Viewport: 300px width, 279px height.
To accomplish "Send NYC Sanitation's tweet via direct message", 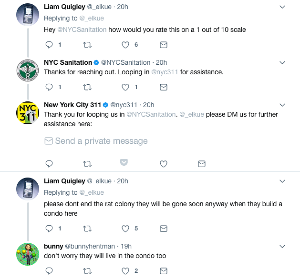I will [163, 87].
